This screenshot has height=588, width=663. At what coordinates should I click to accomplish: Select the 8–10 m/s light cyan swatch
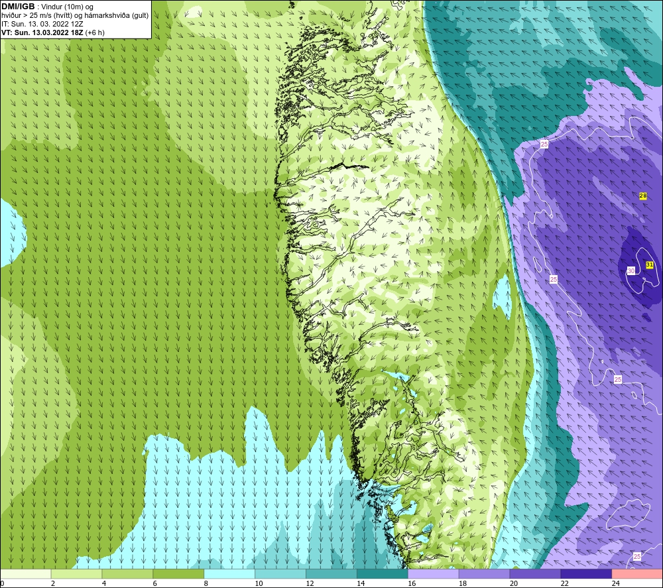(229, 574)
